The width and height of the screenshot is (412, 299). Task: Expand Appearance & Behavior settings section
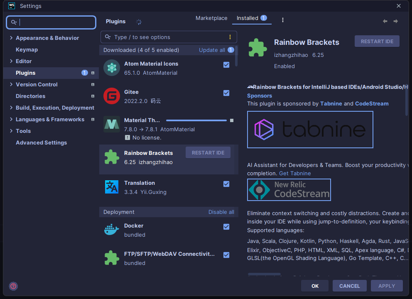(x=11, y=38)
